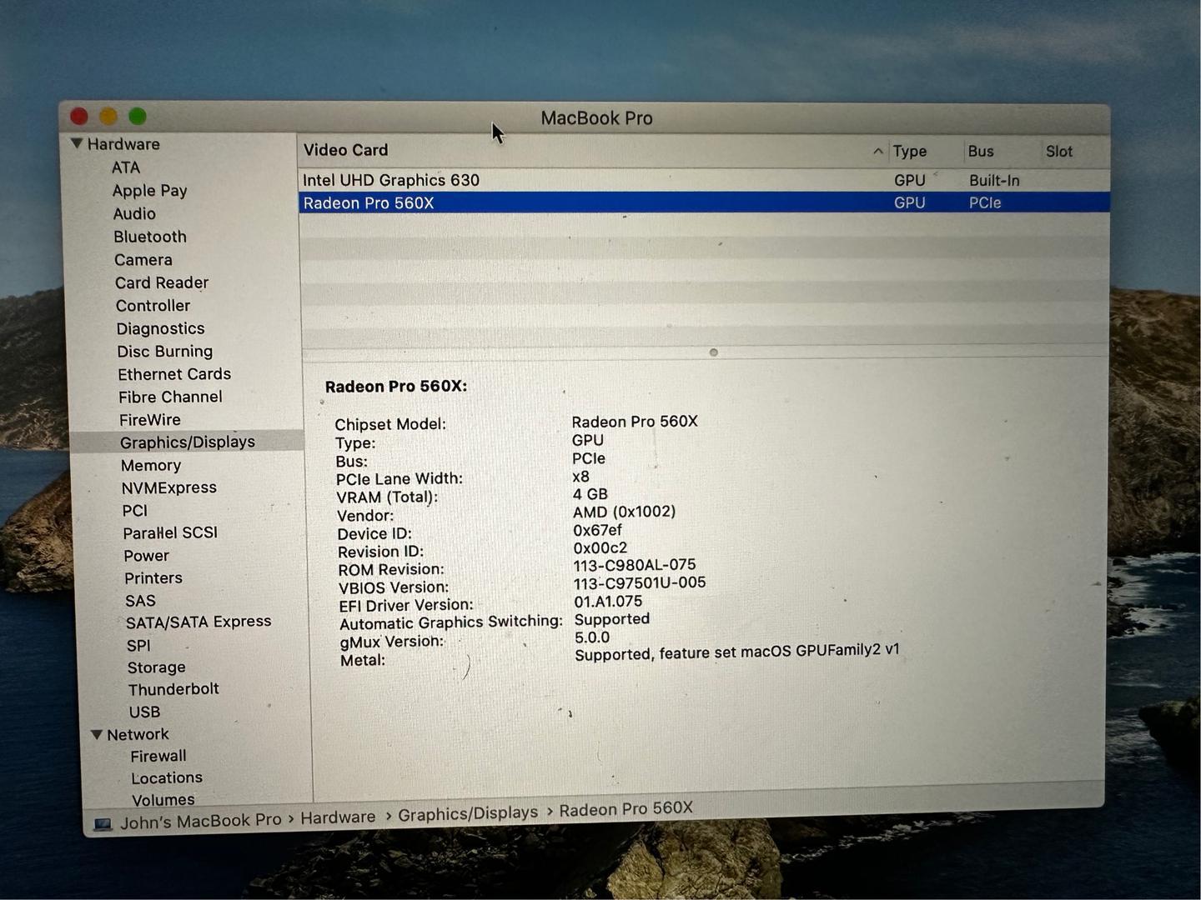Screen dimensions: 1201x900
Task: Click the Metal support value text
Action: pos(737,652)
